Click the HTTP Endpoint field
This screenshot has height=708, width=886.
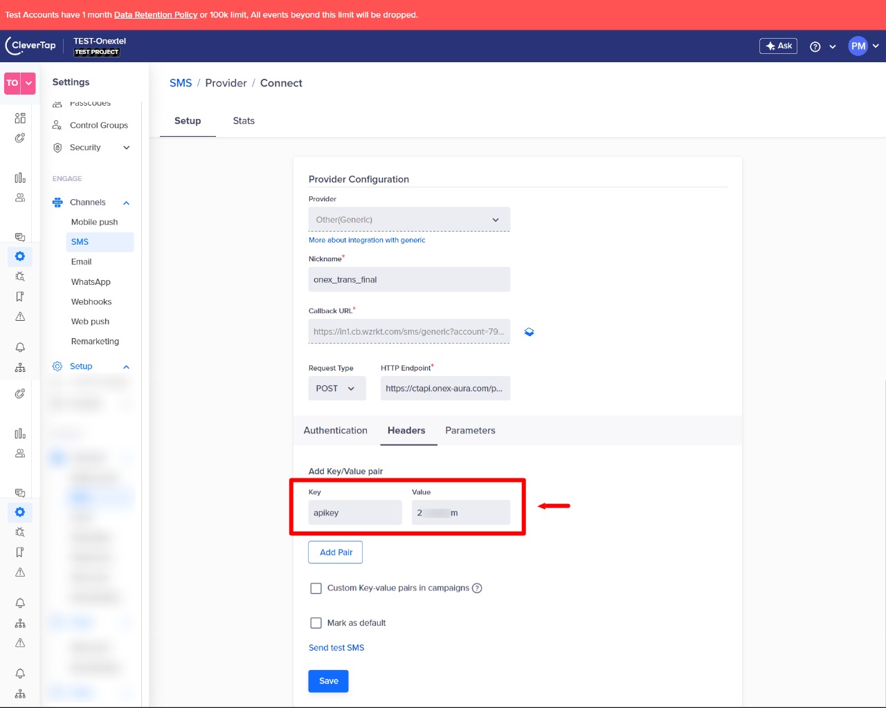pos(446,389)
